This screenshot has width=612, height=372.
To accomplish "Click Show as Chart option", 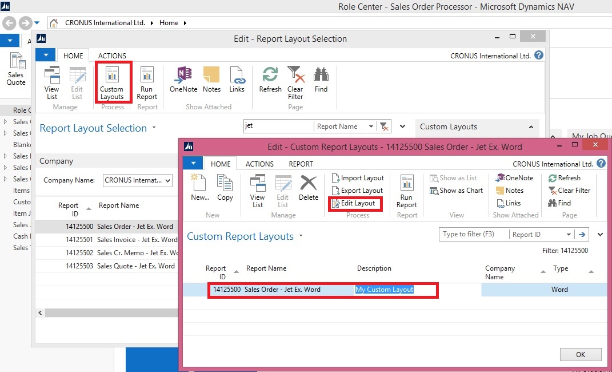I will (x=456, y=191).
